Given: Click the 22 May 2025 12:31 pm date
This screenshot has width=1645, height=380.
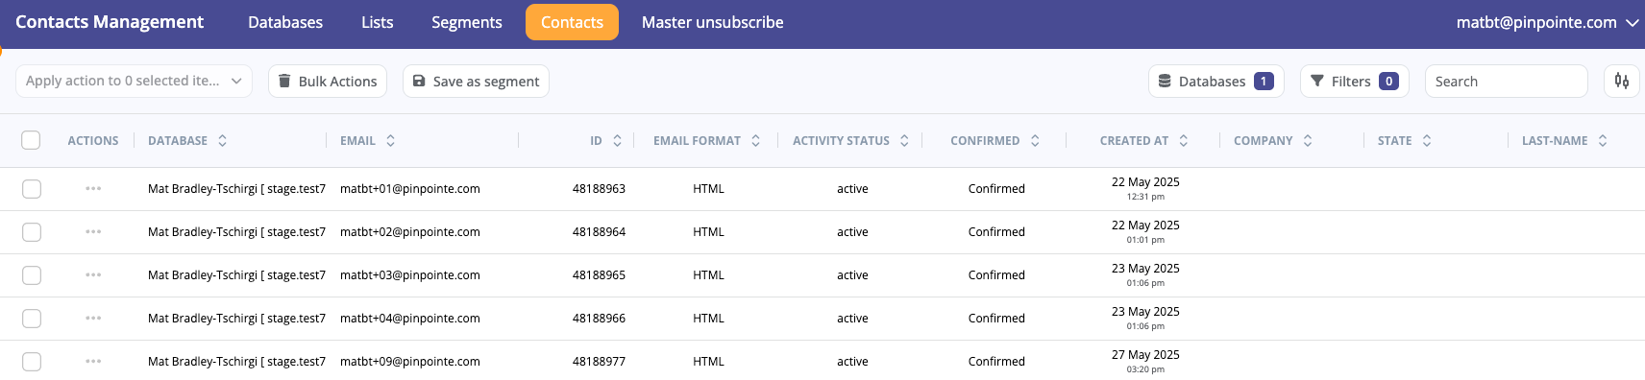Looking at the screenshot, I should click(x=1145, y=189).
